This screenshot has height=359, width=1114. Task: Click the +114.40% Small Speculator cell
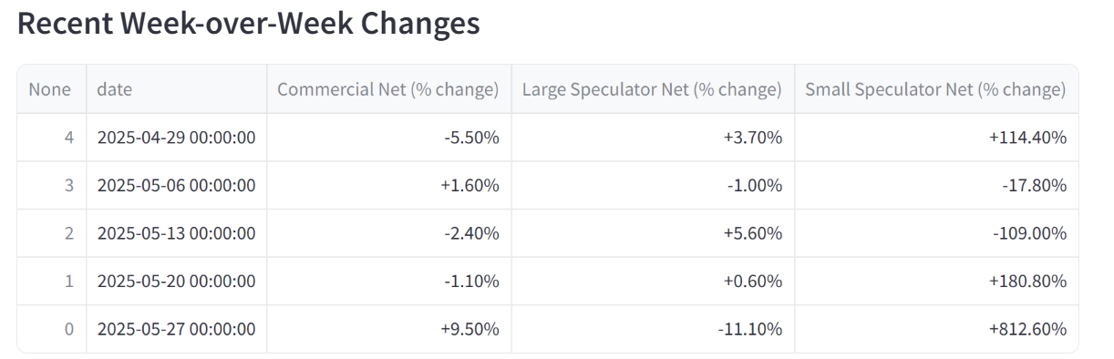[936, 138]
